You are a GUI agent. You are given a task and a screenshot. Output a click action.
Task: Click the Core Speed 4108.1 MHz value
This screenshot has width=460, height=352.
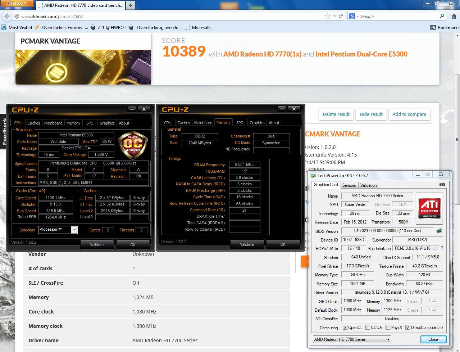tap(55, 198)
